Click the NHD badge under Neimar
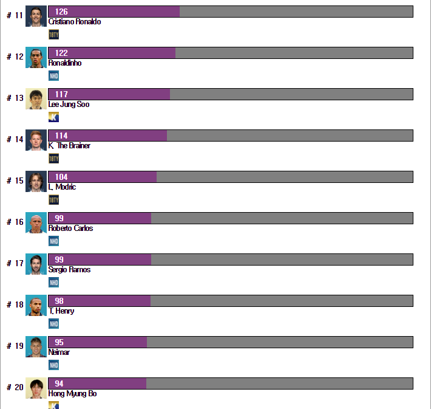The height and width of the screenshot is (409, 431). (x=53, y=365)
